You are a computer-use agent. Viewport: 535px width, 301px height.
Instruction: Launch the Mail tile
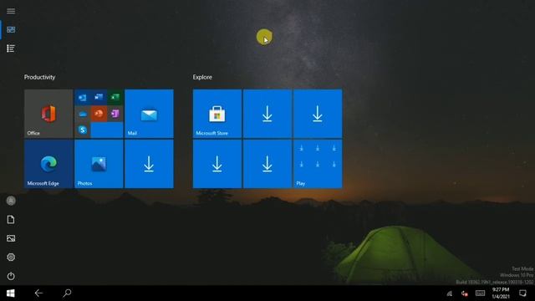pyautogui.click(x=149, y=114)
